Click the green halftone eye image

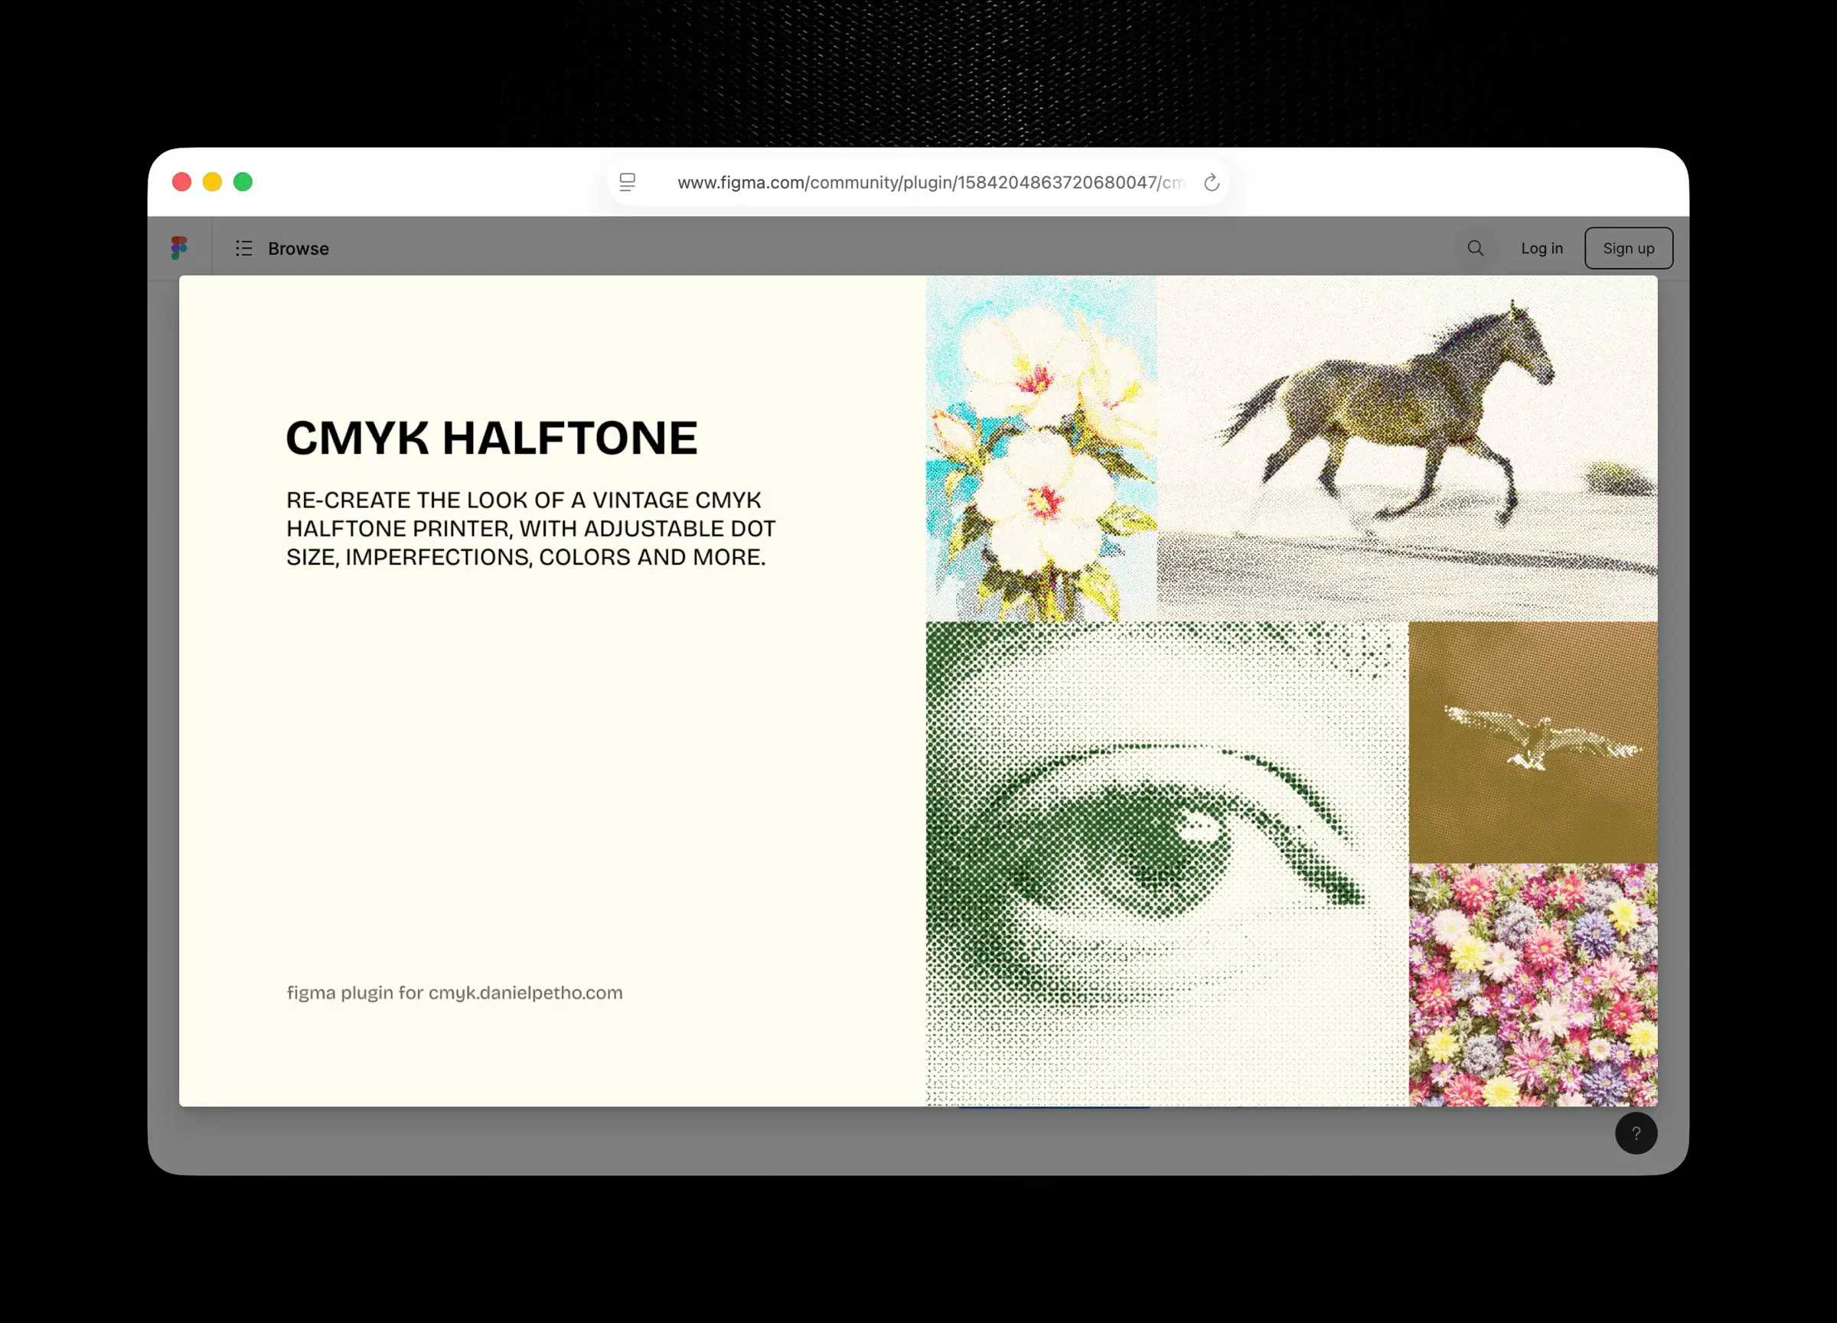tap(1166, 862)
